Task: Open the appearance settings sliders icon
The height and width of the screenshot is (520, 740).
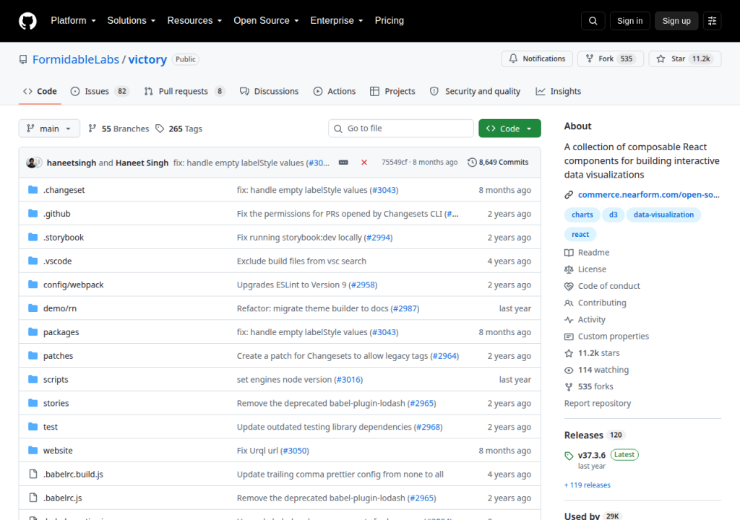Action: coord(712,21)
